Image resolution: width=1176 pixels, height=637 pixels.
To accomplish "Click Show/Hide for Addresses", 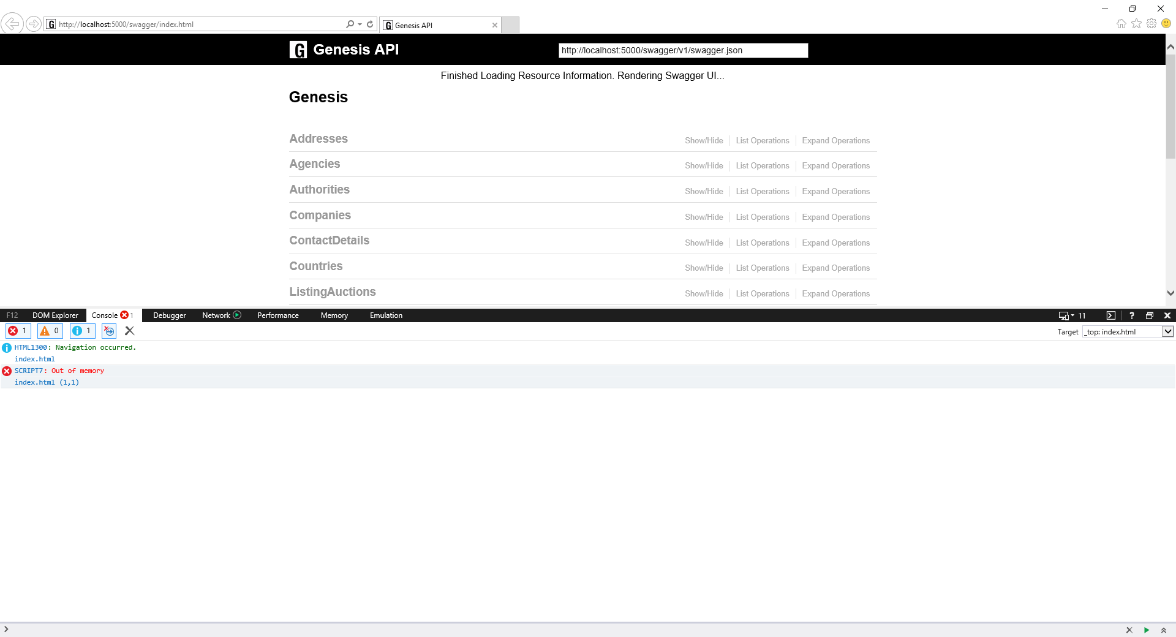I will 704,140.
